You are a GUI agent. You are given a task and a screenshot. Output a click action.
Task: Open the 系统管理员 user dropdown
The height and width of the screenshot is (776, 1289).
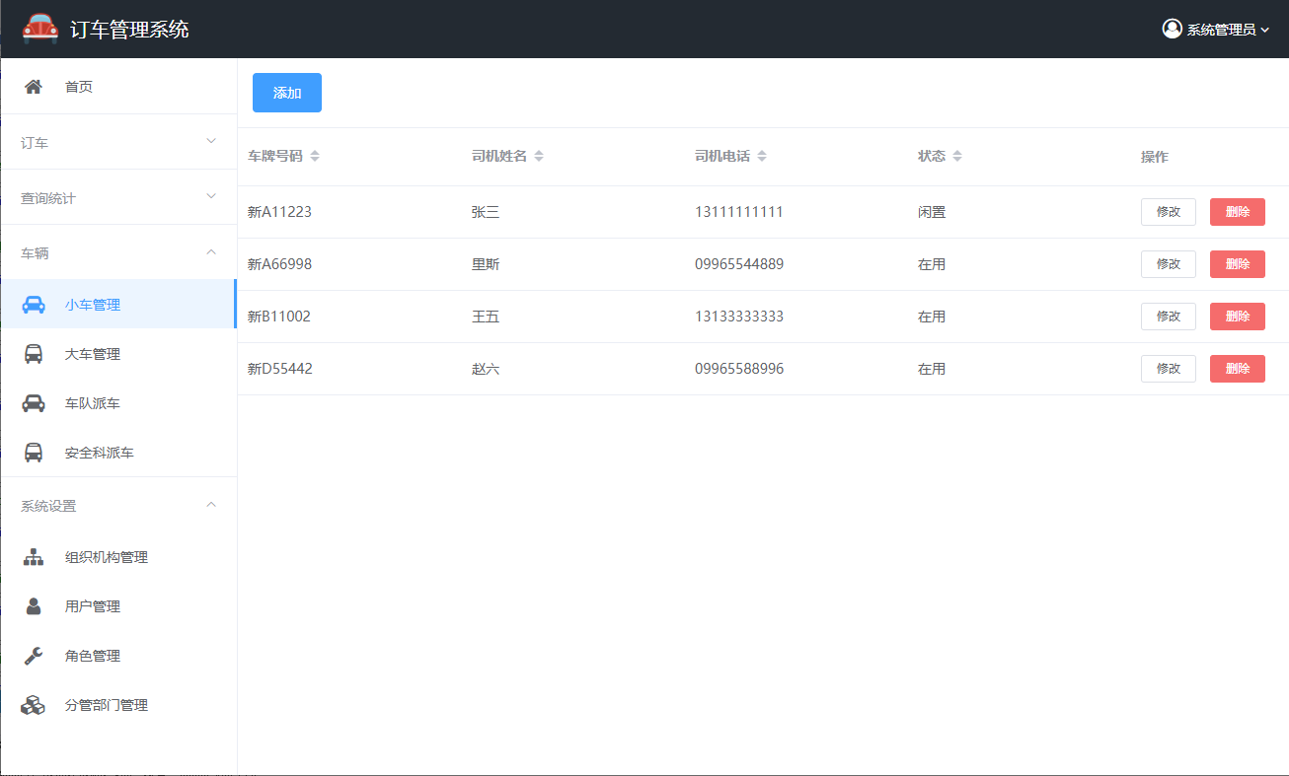pyautogui.click(x=1215, y=30)
